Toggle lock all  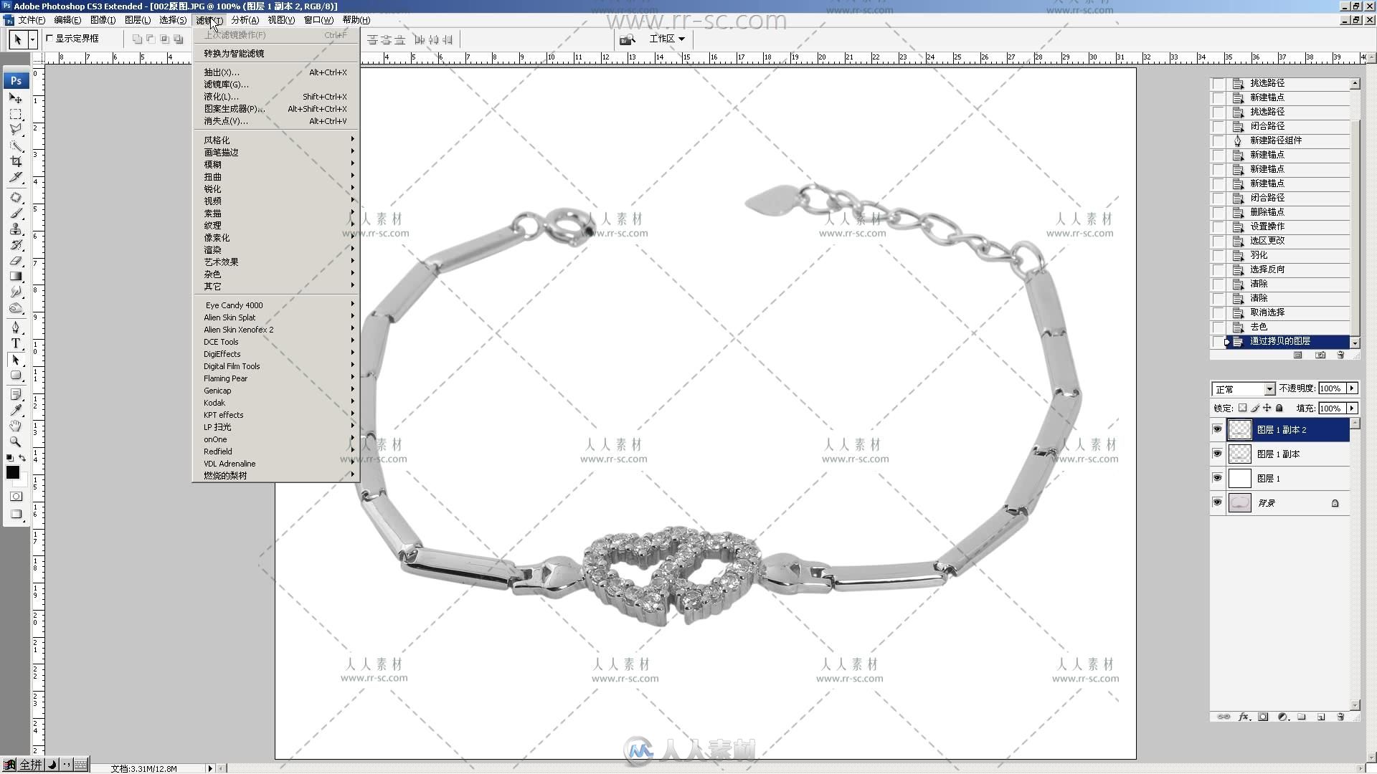(x=1279, y=408)
